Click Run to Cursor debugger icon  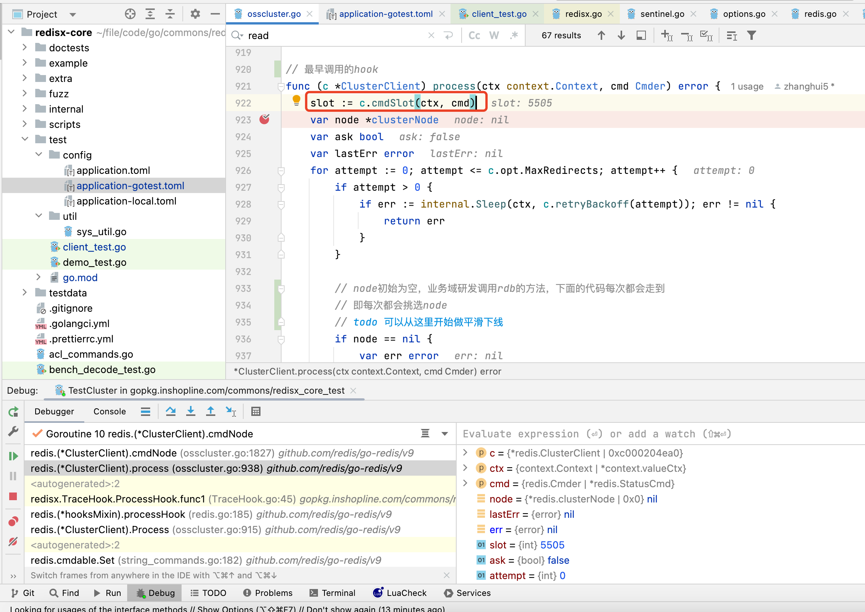click(x=231, y=411)
